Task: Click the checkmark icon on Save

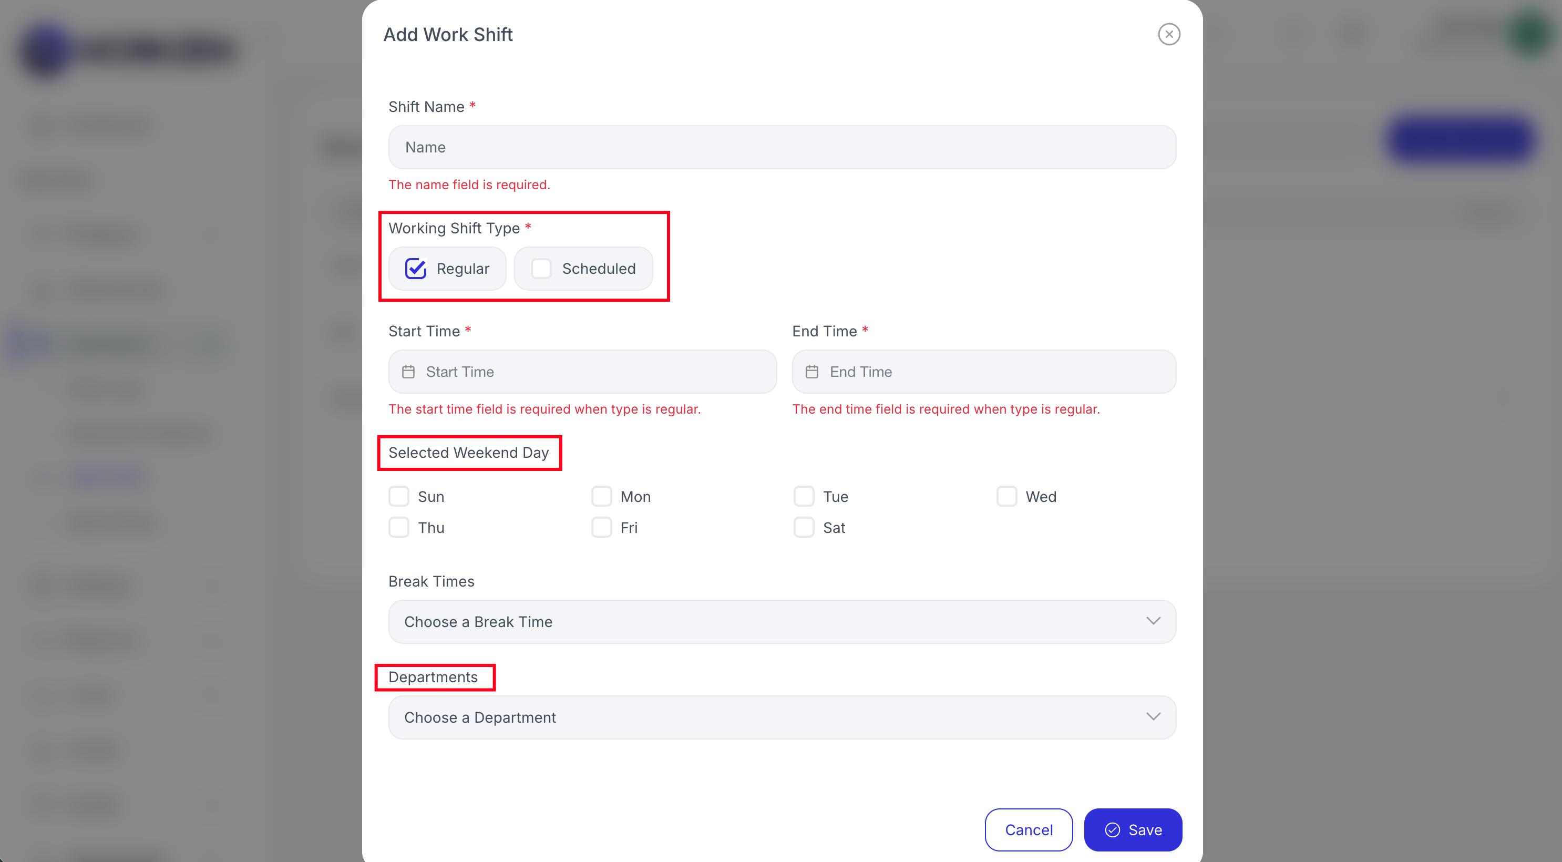Action: 1112,830
